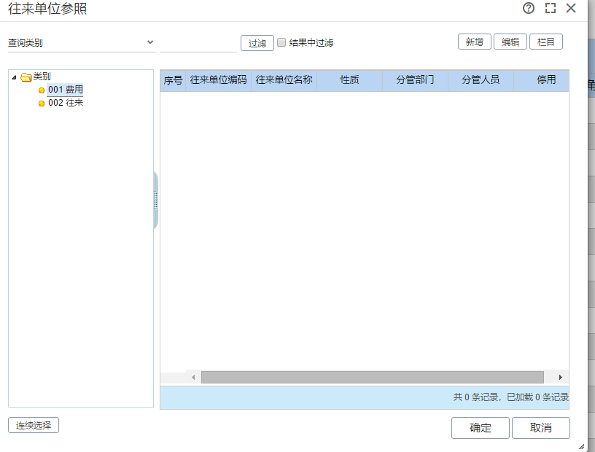Select the 类别 root node label
595x452 pixels.
[42, 77]
